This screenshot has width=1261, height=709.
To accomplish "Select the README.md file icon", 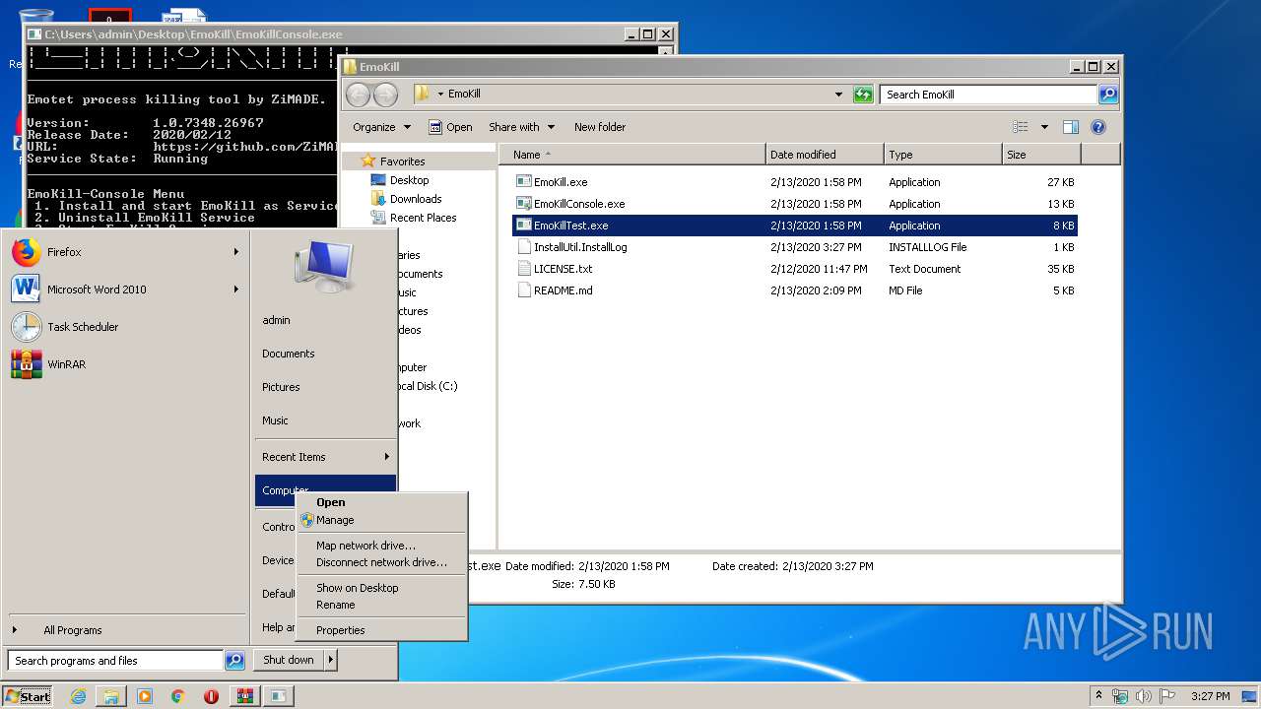I will pos(524,290).
